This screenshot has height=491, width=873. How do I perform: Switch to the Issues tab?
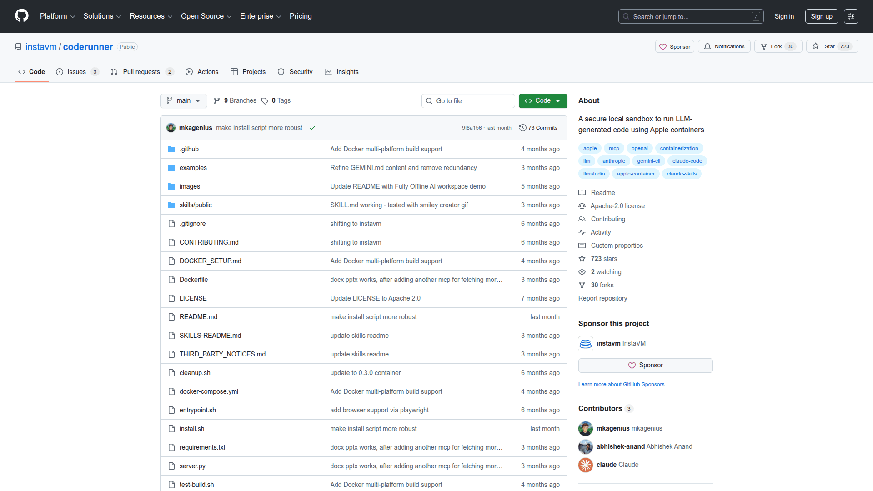pos(76,72)
